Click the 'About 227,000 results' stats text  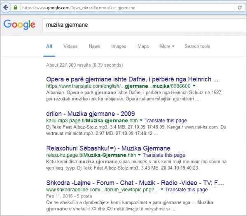[x=84, y=65]
